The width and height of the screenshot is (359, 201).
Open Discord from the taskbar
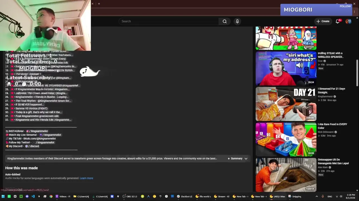pyautogui.click(x=27, y=197)
